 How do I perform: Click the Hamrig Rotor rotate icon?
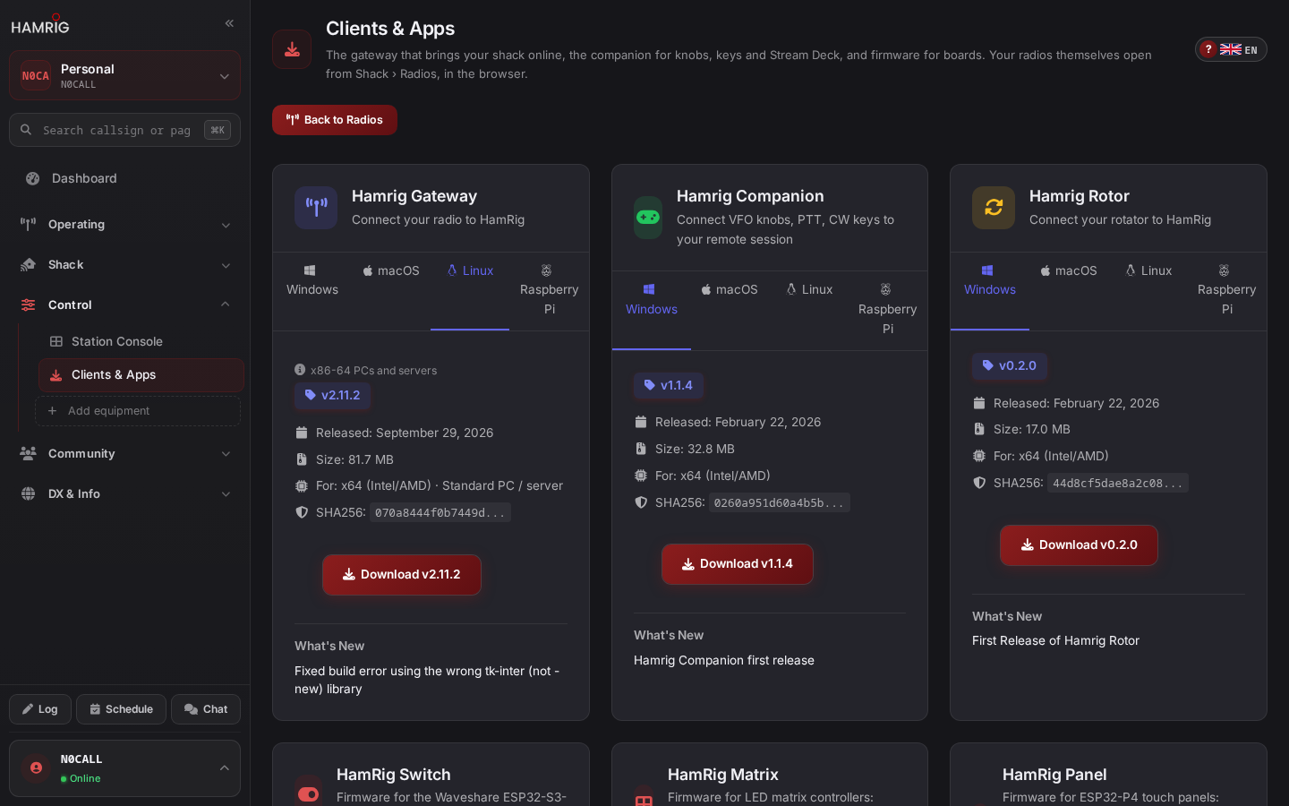tap(994, 208)
